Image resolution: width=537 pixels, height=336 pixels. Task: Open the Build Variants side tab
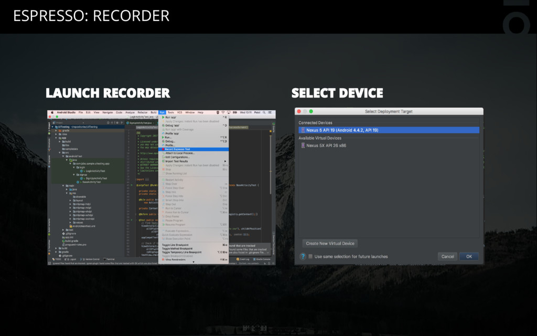(x=49, y=226)
